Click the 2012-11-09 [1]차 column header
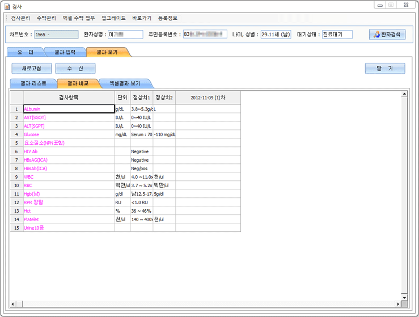The image size is (419, 317). (208, 98)
